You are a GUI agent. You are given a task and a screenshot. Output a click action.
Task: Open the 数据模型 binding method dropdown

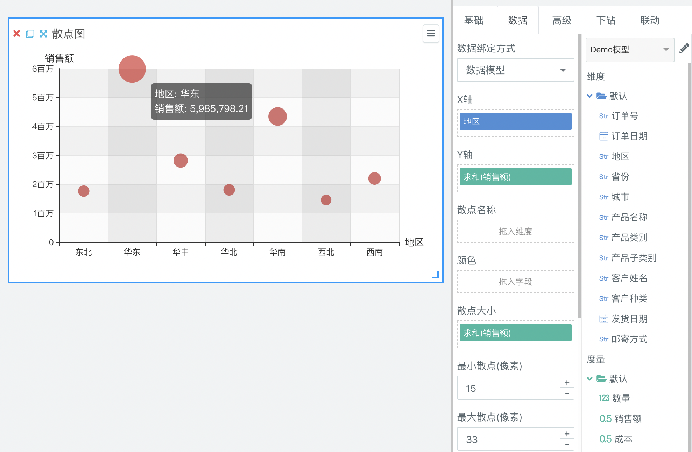[515, 70]
